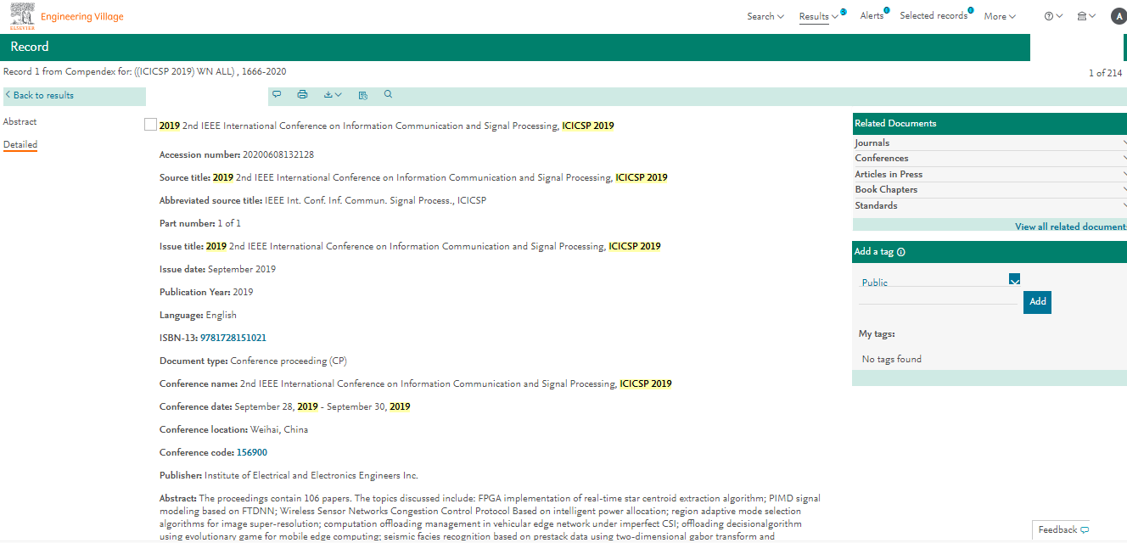Click the 'September 2019' issue date text
Image resolution: width=1127 pixels, height=543 pixels.
(x=242, y=269)
